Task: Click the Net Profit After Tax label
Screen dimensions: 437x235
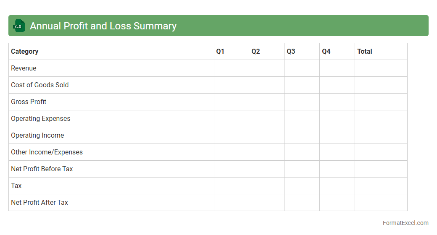Action: [x=39, y=203]
